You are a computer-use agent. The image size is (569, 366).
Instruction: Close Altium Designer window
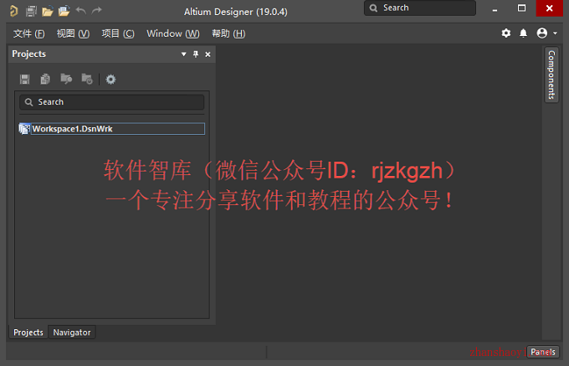550,8
